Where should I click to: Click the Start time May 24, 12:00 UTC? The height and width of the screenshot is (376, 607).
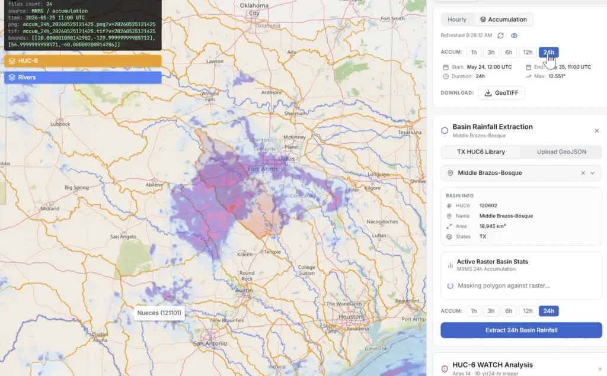point(489,67)
